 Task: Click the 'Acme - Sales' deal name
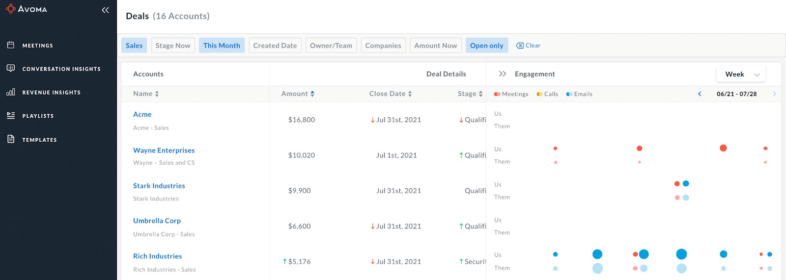(151, 128)
